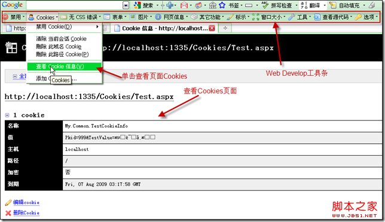Viewport: 385px width, 222px height.
Task: Open the 查看源代码 view source menu
Action: 336,17
